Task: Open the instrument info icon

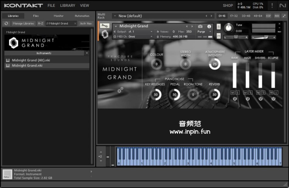Action: tap(209, 27)
